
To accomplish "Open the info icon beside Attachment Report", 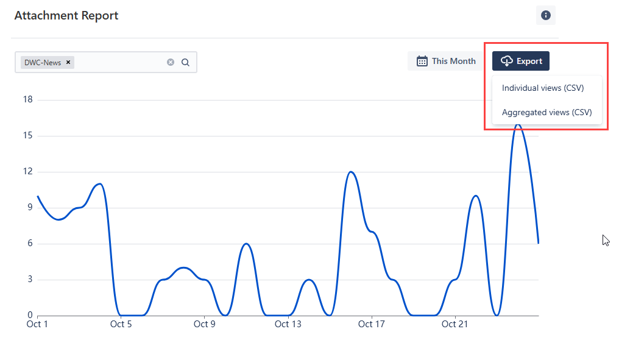I will [x=545, y=15].
